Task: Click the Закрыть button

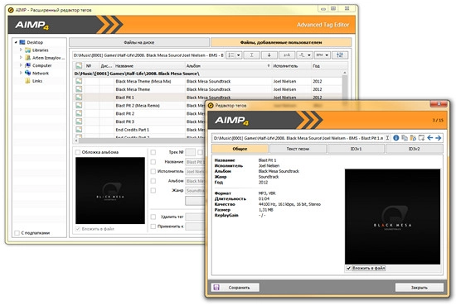Action: (419, 288)
